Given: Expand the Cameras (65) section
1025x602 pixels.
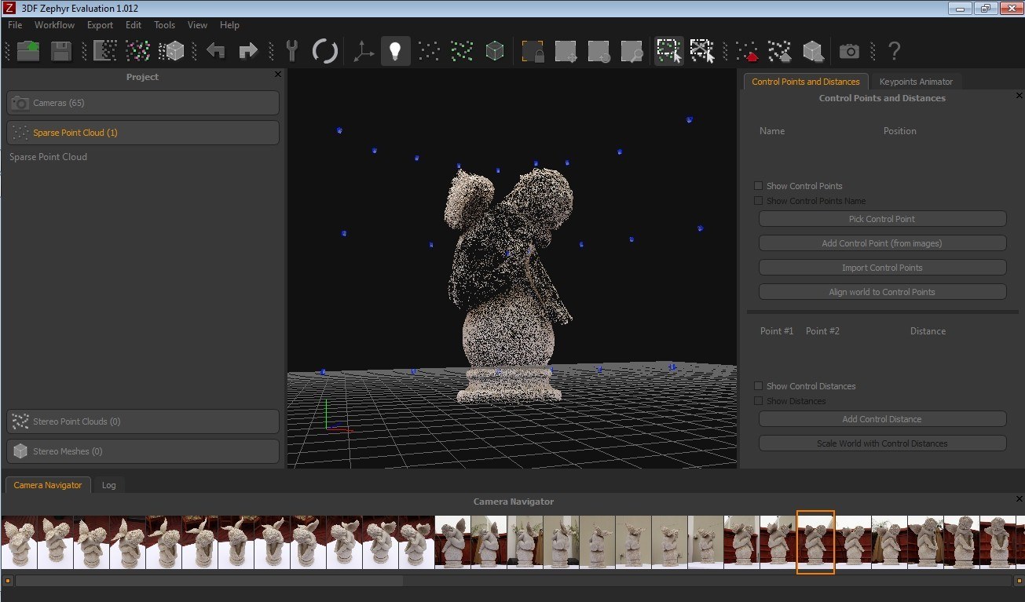Looking at the screenshot, I should click(x=143, y=103).
